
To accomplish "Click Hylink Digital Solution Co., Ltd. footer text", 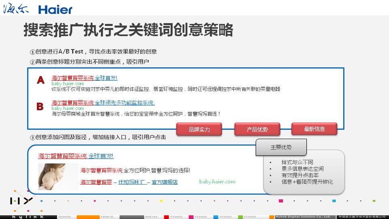I will [x=303, y=217].
